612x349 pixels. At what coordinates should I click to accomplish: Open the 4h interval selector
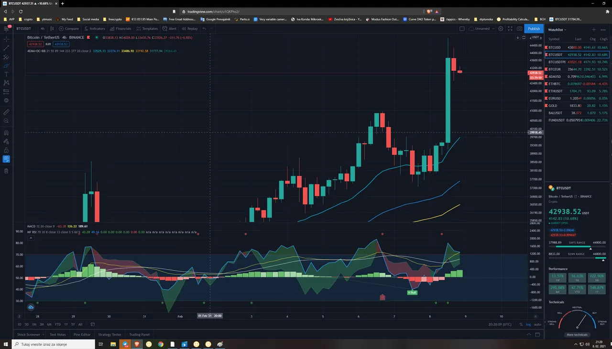[43, 29]
